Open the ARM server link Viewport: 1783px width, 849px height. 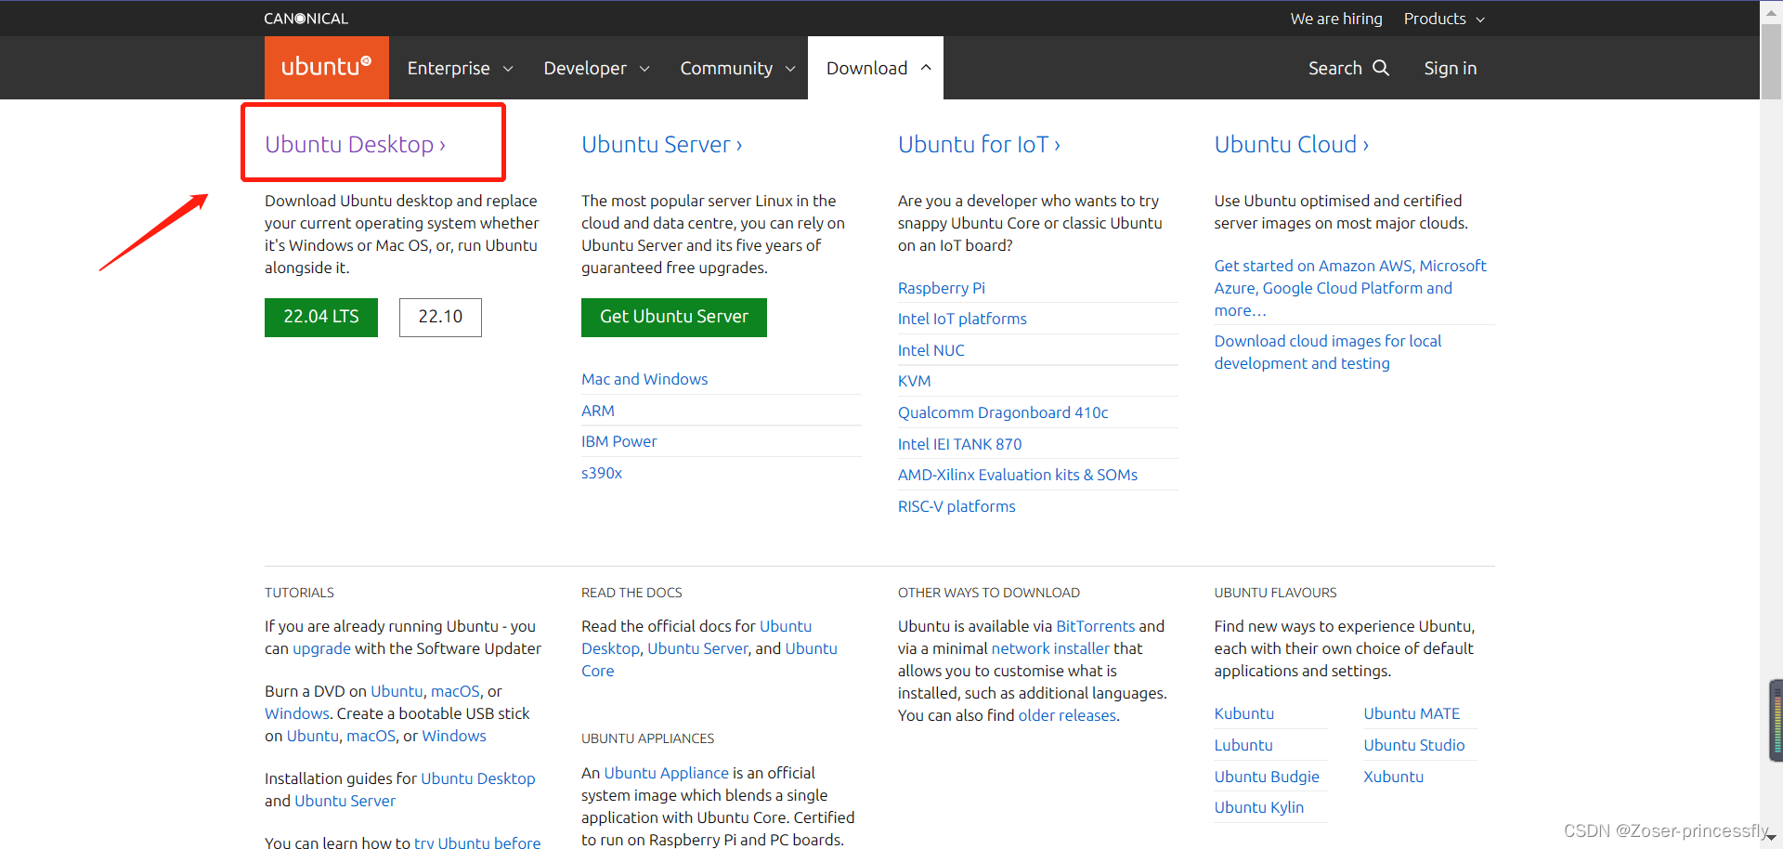click(598, 411)
